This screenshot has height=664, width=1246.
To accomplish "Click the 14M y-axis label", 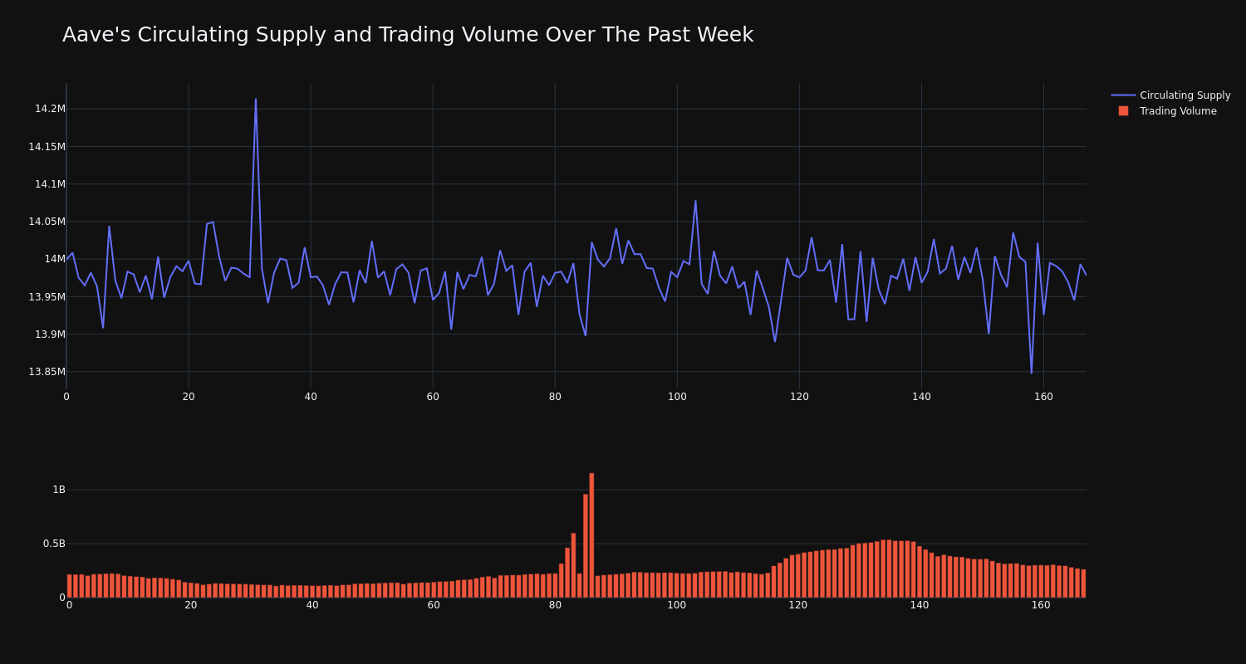I will [x=55, y=259].
